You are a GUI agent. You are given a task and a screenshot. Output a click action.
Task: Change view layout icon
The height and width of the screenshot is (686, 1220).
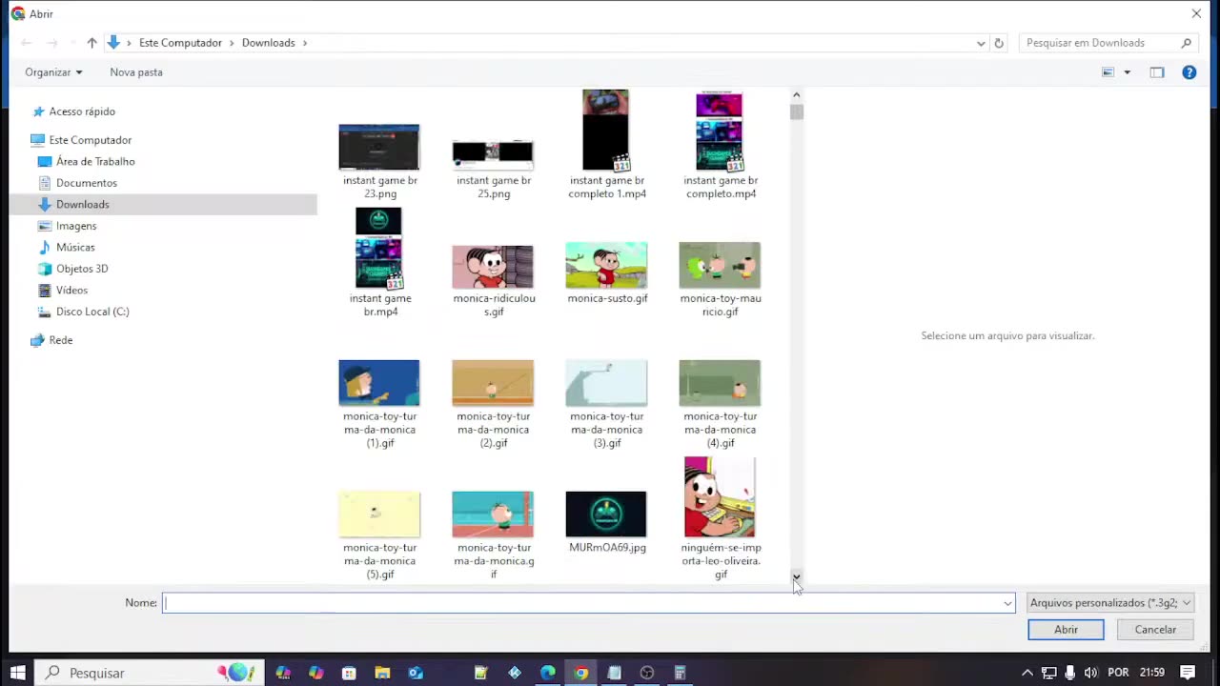pos(1108,72)
